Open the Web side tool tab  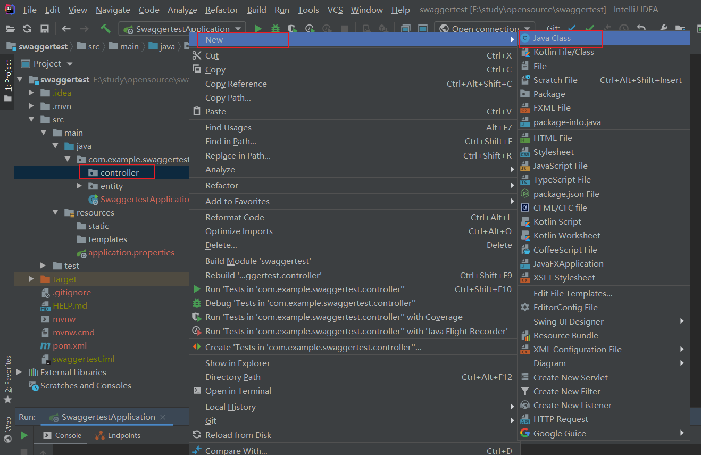point(7,429)
